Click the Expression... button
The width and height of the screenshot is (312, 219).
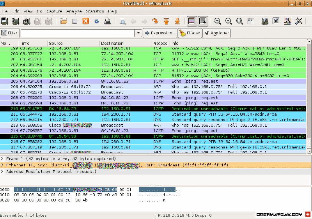(160, 33)
